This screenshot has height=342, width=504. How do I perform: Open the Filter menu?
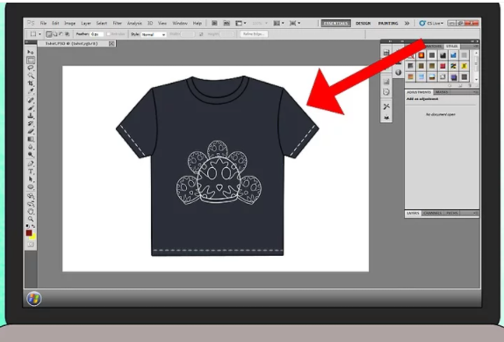click(118, 23)
